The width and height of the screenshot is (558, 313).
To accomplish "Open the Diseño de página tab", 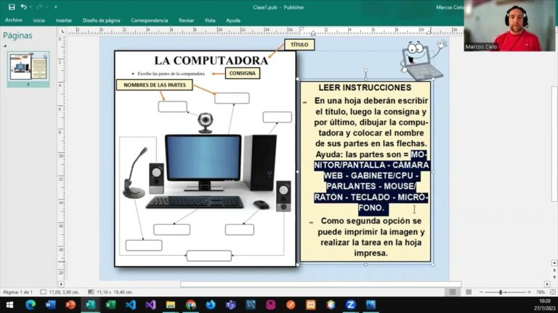I will point(102,20).
